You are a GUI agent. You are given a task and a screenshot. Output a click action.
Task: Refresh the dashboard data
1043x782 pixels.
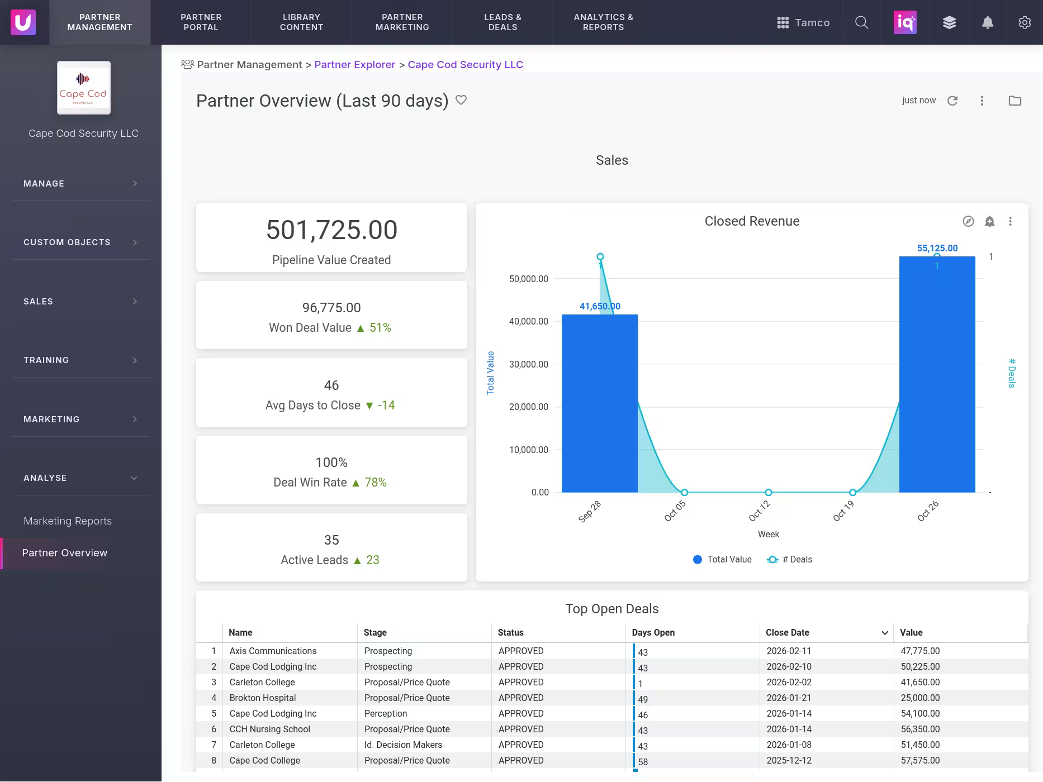pyautogui.click(x=952, y=101)
